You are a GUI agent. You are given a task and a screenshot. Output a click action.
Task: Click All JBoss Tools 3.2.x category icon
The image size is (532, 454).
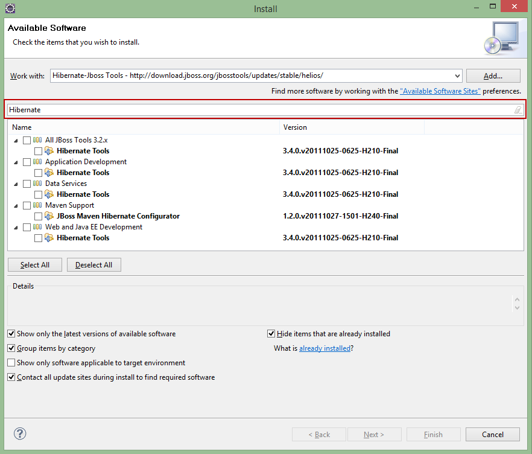pyautogui.click(x=37, y=140)
